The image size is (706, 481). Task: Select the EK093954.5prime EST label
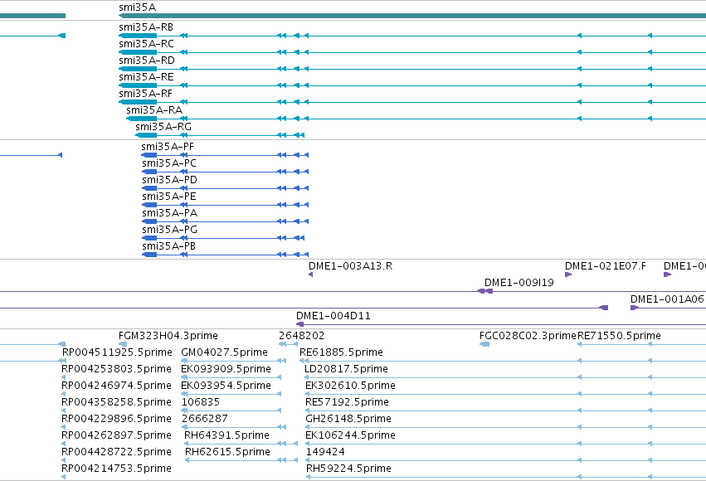coord(226,386)
